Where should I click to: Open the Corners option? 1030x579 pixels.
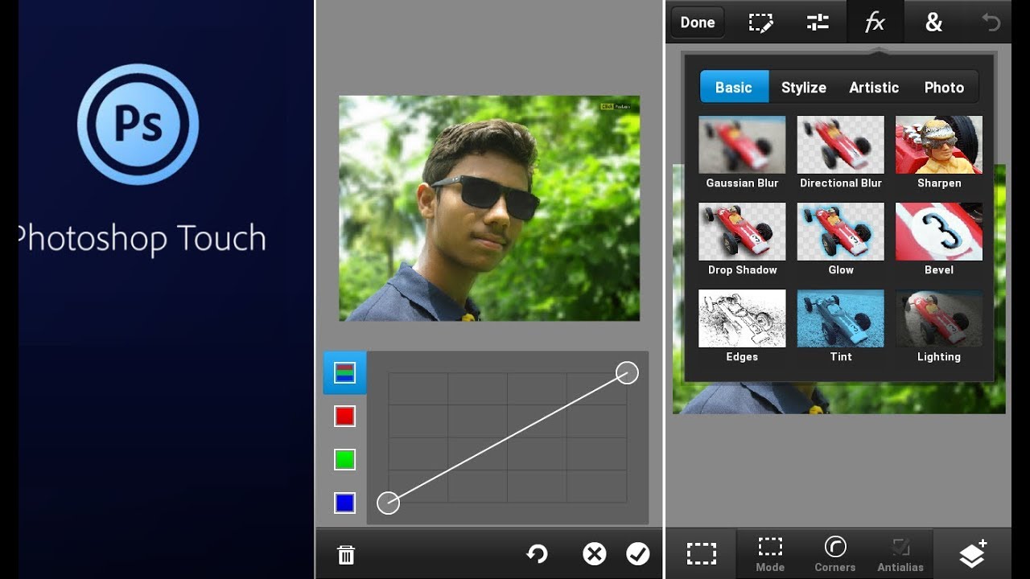(x=835, y=553)
